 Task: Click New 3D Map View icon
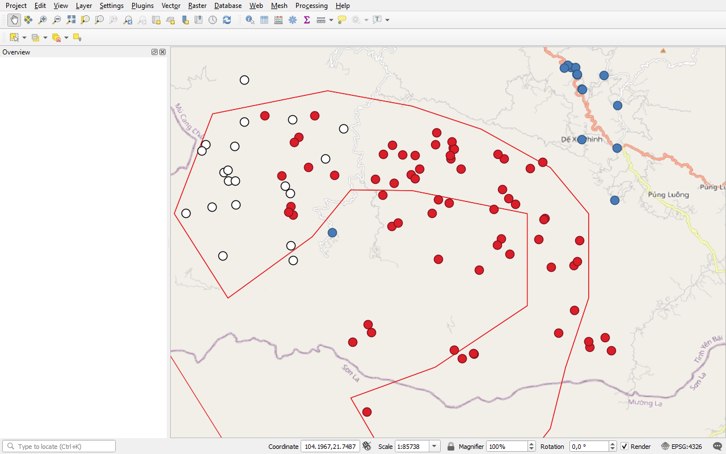[171, 20]
